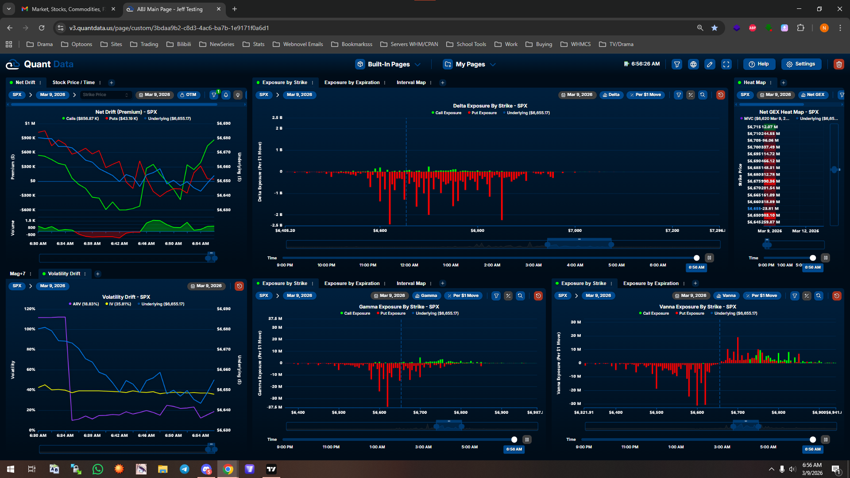Click the bell alert icon in Net Drift
850x478 pixels.
(x=226, y=95)
